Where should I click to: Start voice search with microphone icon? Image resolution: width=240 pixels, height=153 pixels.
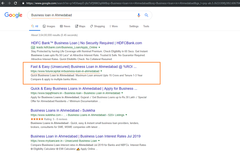pos(139,15)
